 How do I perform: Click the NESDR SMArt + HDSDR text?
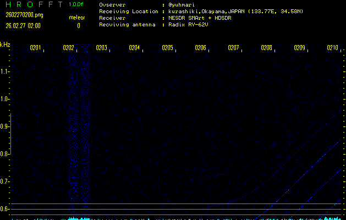200,18
